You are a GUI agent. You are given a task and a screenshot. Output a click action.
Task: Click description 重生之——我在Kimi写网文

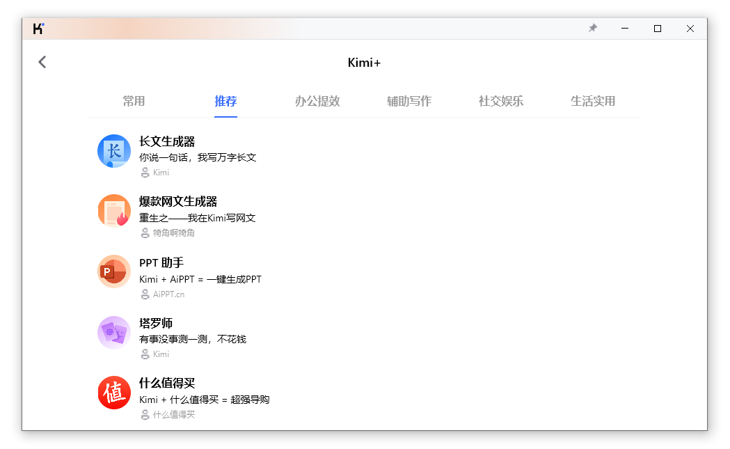[x=198, y=218]
